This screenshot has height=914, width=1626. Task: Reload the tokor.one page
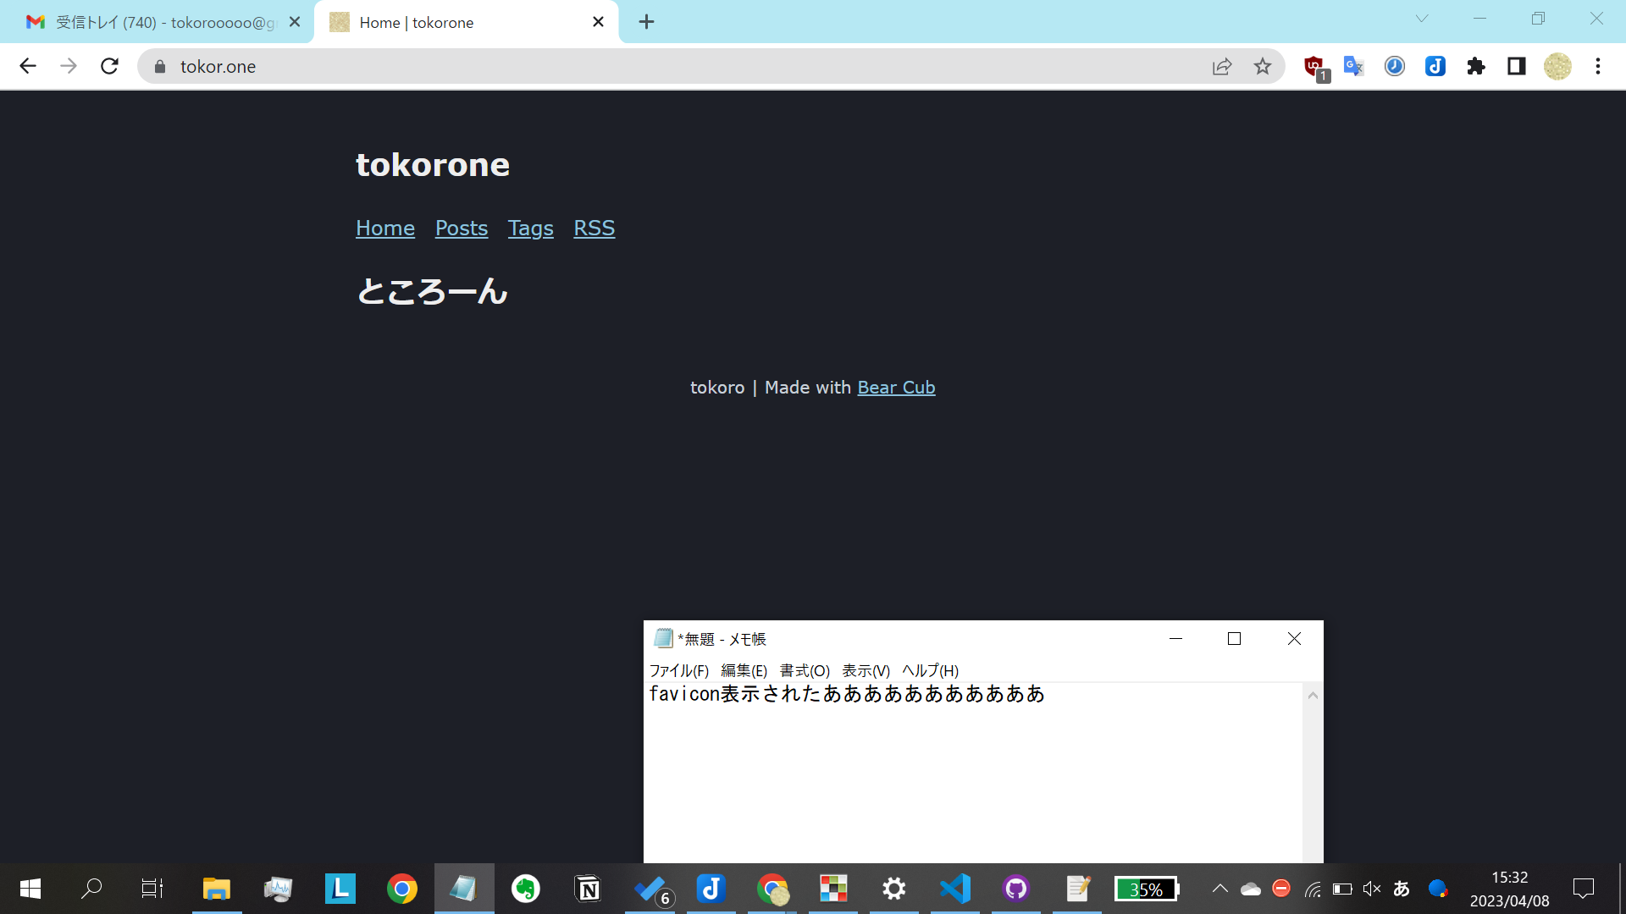pos(109,66)
